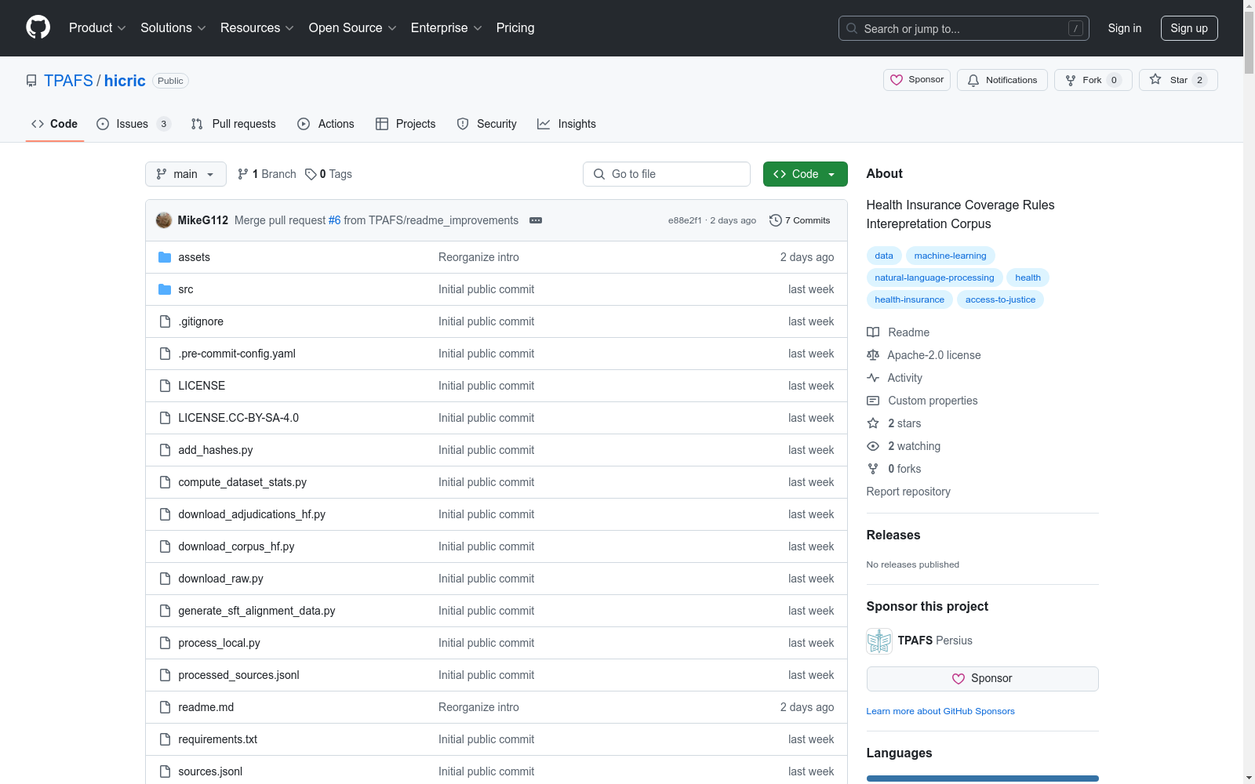This screenshot has height=784, width=1255.
Task: Click the .gitignore file icon
Action: 165,321
